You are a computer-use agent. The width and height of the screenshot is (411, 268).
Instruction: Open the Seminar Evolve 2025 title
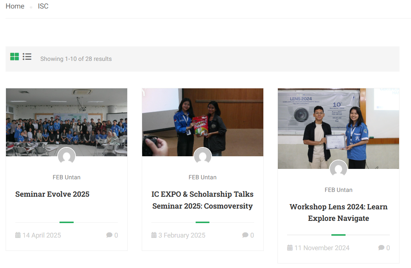(x=52, y=194)
